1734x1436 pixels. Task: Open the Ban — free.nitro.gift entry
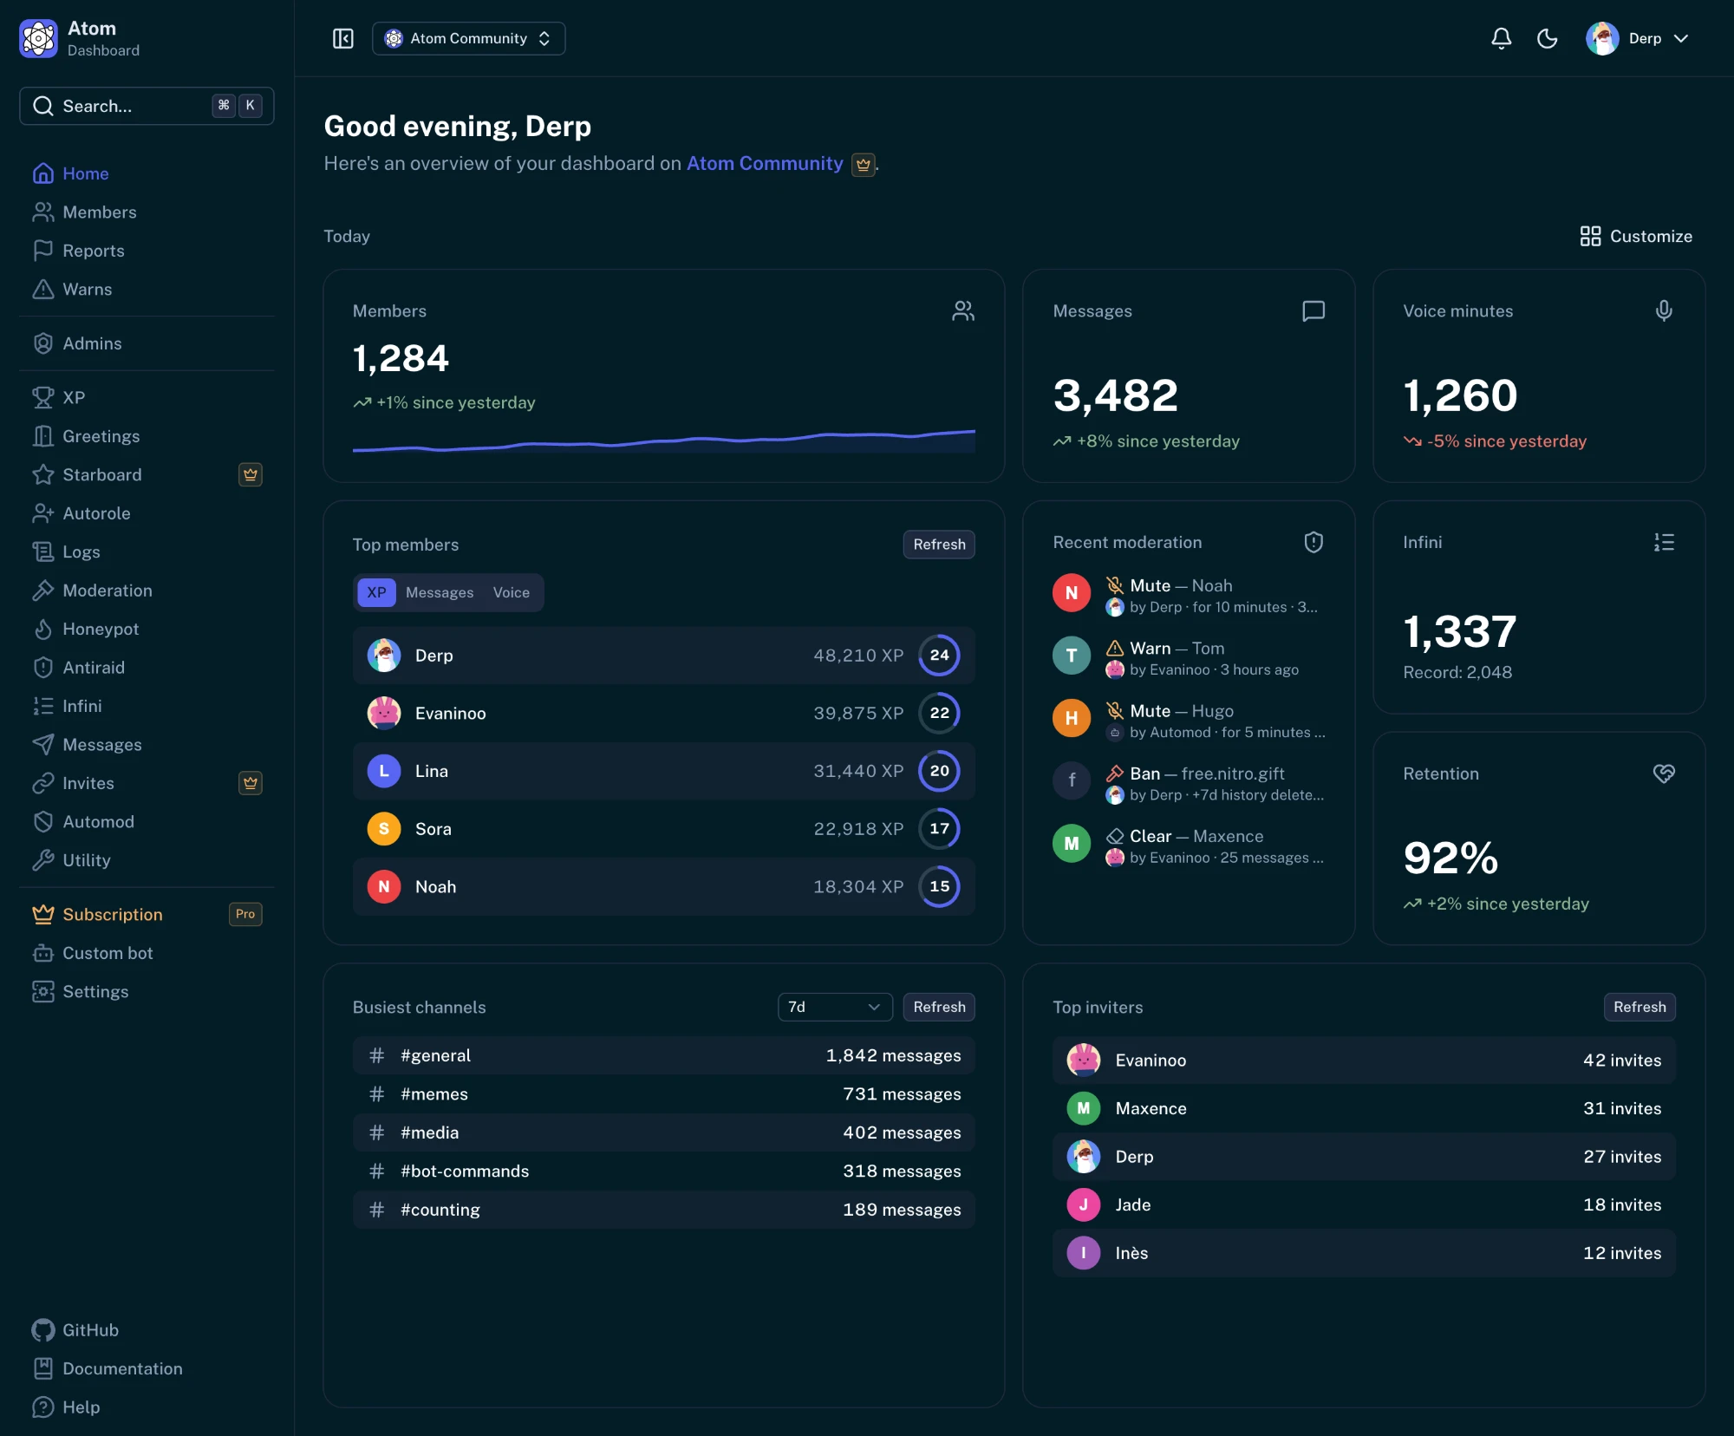pyautogui.click(x=1189, y=784)
